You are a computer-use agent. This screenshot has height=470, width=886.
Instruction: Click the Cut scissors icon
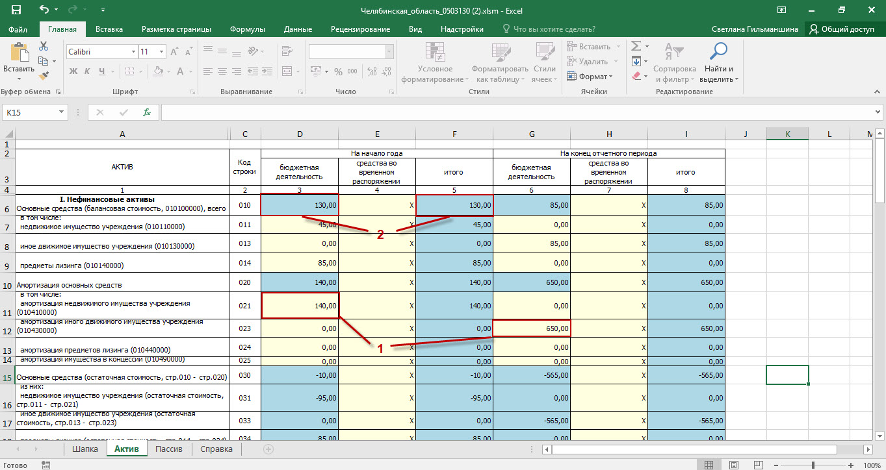(44, 46)
